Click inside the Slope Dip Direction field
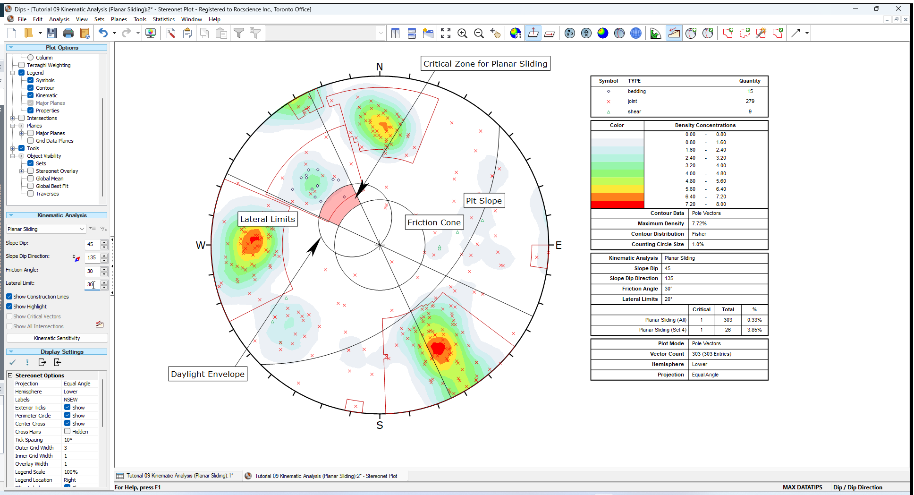 click(93, 257)
